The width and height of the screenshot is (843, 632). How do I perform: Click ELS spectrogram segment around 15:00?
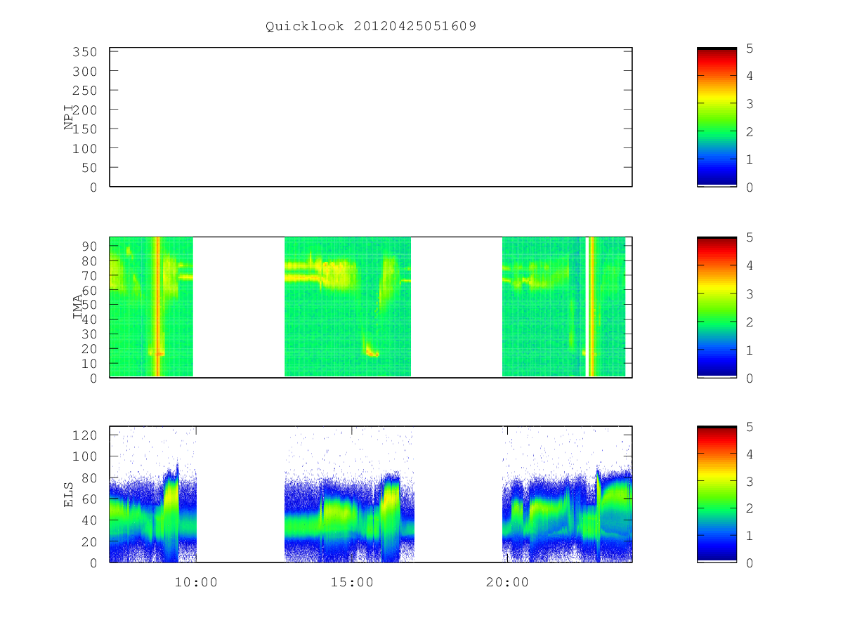coord(349,494)
